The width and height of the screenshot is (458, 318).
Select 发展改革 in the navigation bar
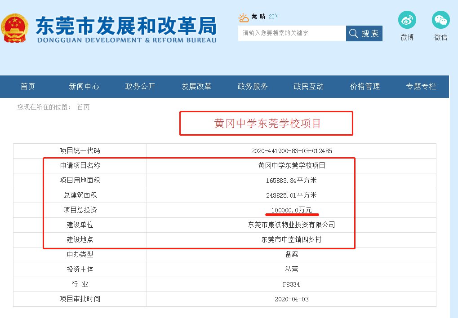196,87
